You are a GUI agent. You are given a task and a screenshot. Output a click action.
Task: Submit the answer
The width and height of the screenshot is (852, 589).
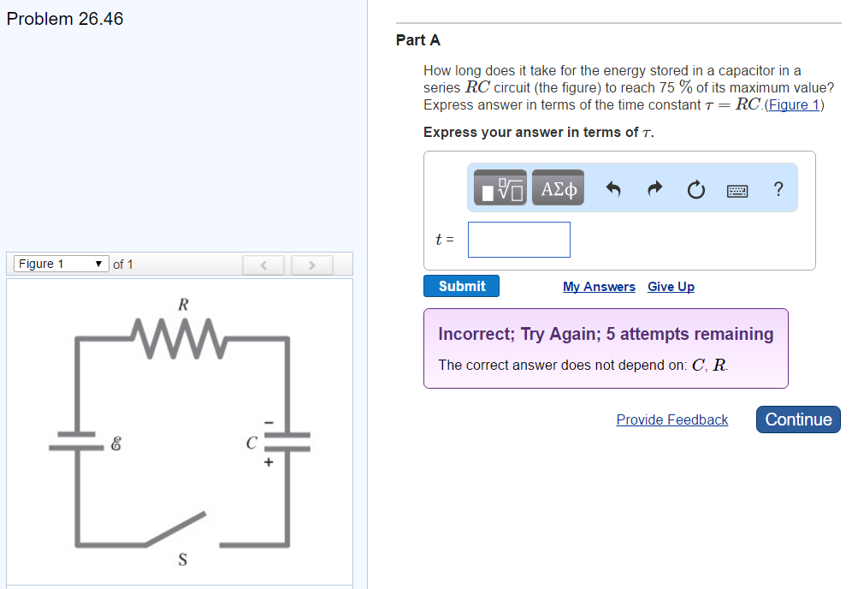tap(461, 286)
